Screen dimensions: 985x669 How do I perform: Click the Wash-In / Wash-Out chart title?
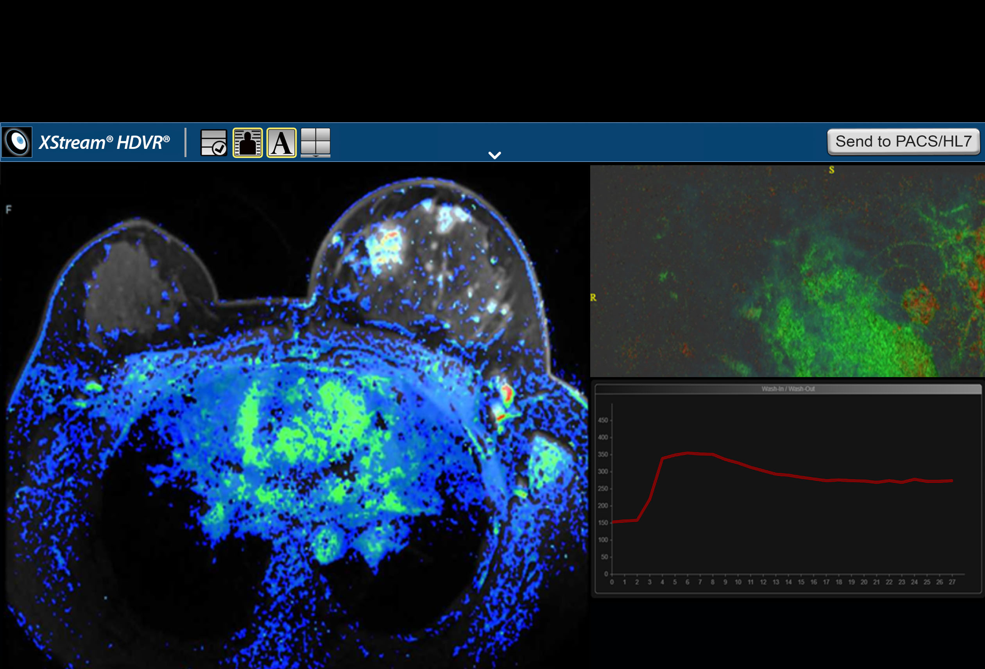tap(788, 389)
